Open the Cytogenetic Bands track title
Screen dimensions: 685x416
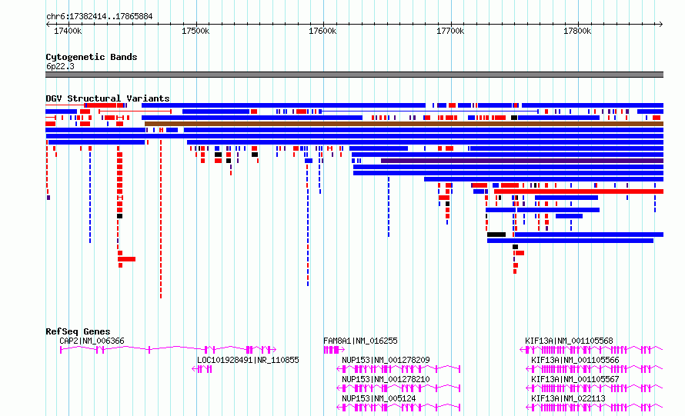coord(92,57)
